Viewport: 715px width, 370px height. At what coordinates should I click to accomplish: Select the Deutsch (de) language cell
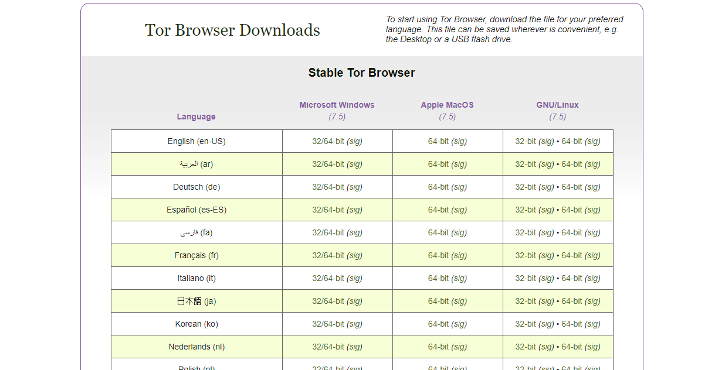196,187
